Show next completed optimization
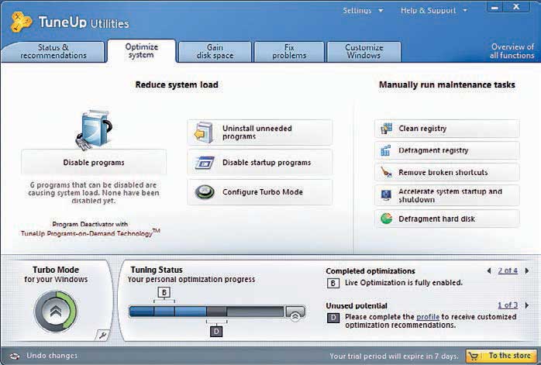541x365 pixels. pos(527,270)
